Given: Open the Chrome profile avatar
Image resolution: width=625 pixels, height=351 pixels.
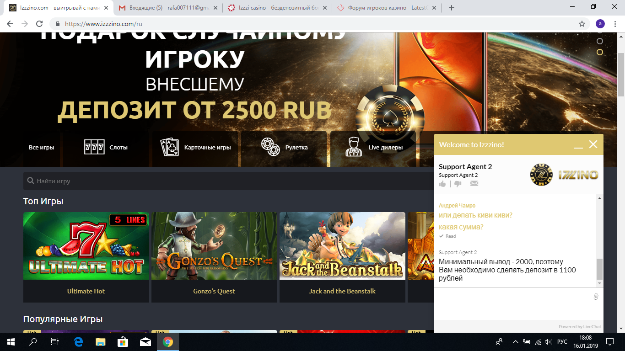Looking at the screenshot, I should coord(600,24).
